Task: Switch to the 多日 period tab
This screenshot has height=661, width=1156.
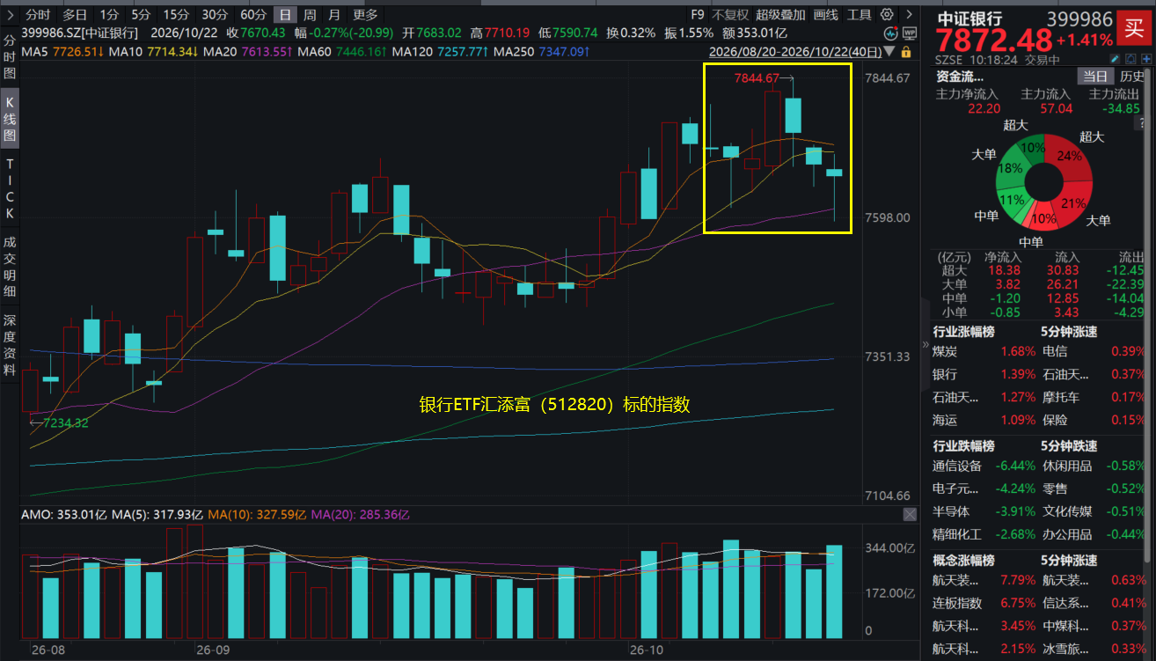Action: point(75,14)
